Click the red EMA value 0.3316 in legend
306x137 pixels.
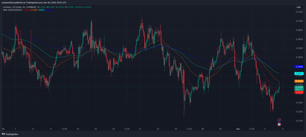pos(26,10)
